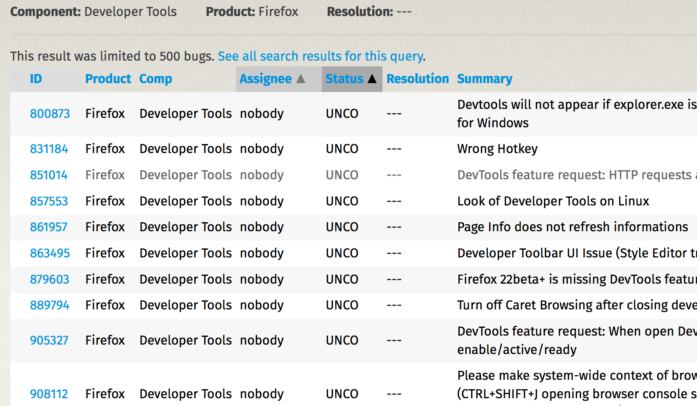Image resolution: width=697 pixels, height=406 pixels.
Task: Select summary 'Turn off Caret Browsing after closing'
Action: point(577,305)
